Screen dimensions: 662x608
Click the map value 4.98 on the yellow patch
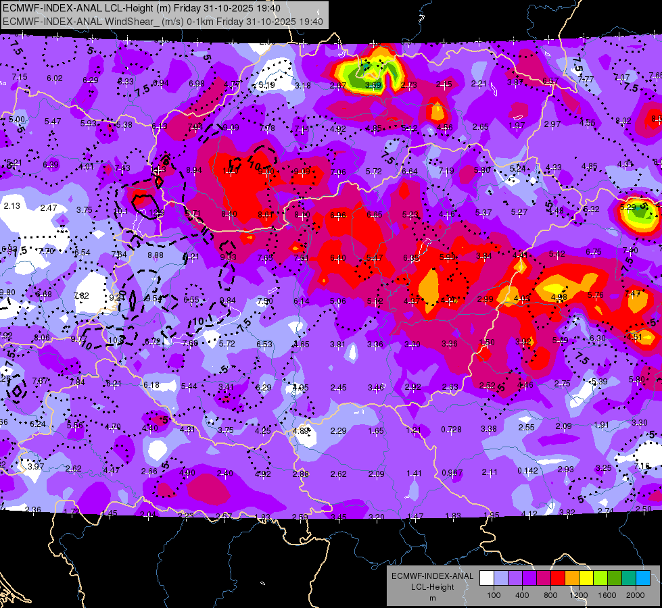pos(559,297)
